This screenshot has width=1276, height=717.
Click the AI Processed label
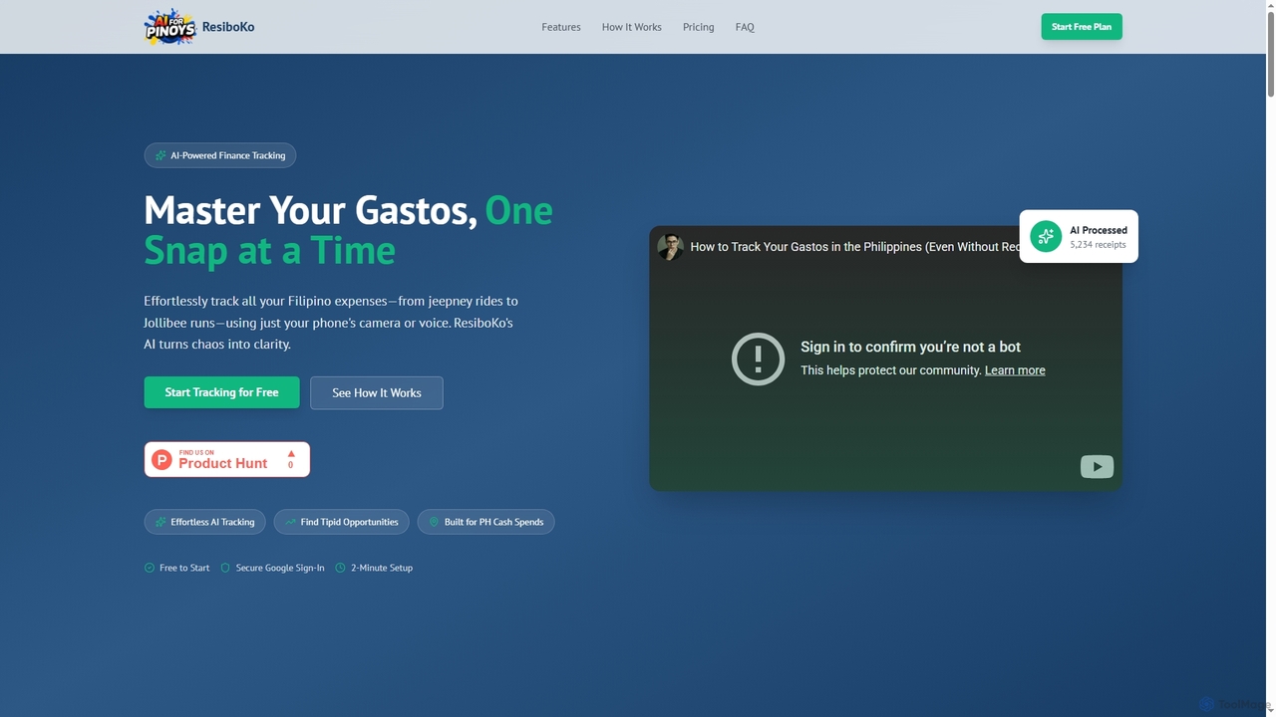pos(1099,230)
